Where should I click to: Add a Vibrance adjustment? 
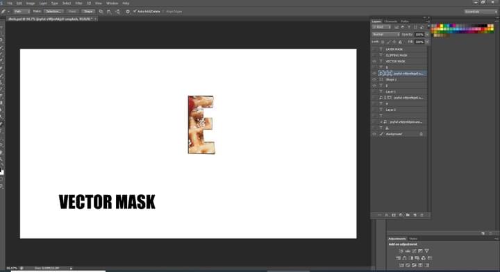(x=426, y=251)
